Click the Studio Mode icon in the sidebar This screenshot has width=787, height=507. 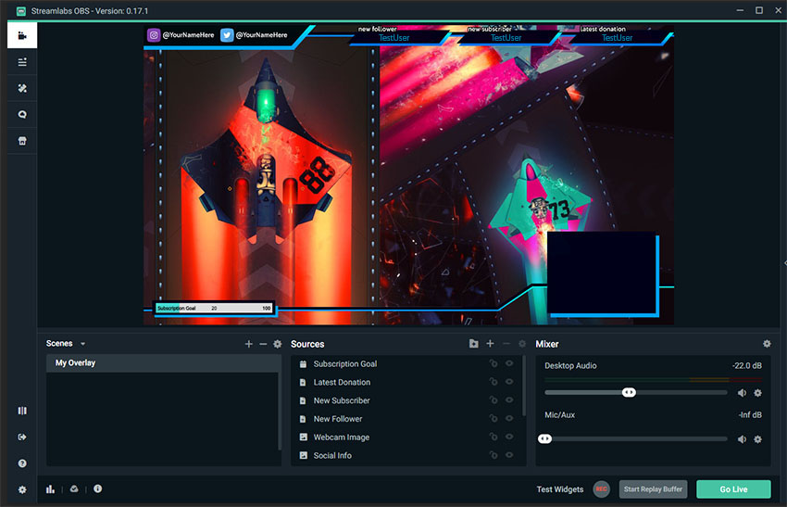pos(22,411)
